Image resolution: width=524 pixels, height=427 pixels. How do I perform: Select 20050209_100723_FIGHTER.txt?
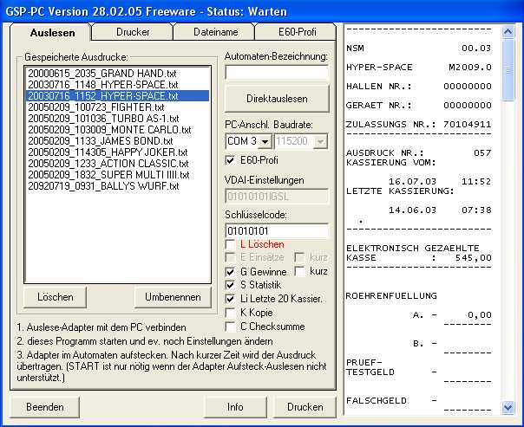pos(118,107)
